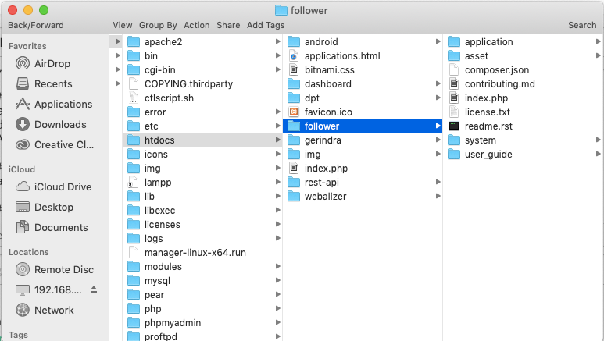Select the logs folder row
The width and height of the screenshot is (604, 341).
(202, 238)
